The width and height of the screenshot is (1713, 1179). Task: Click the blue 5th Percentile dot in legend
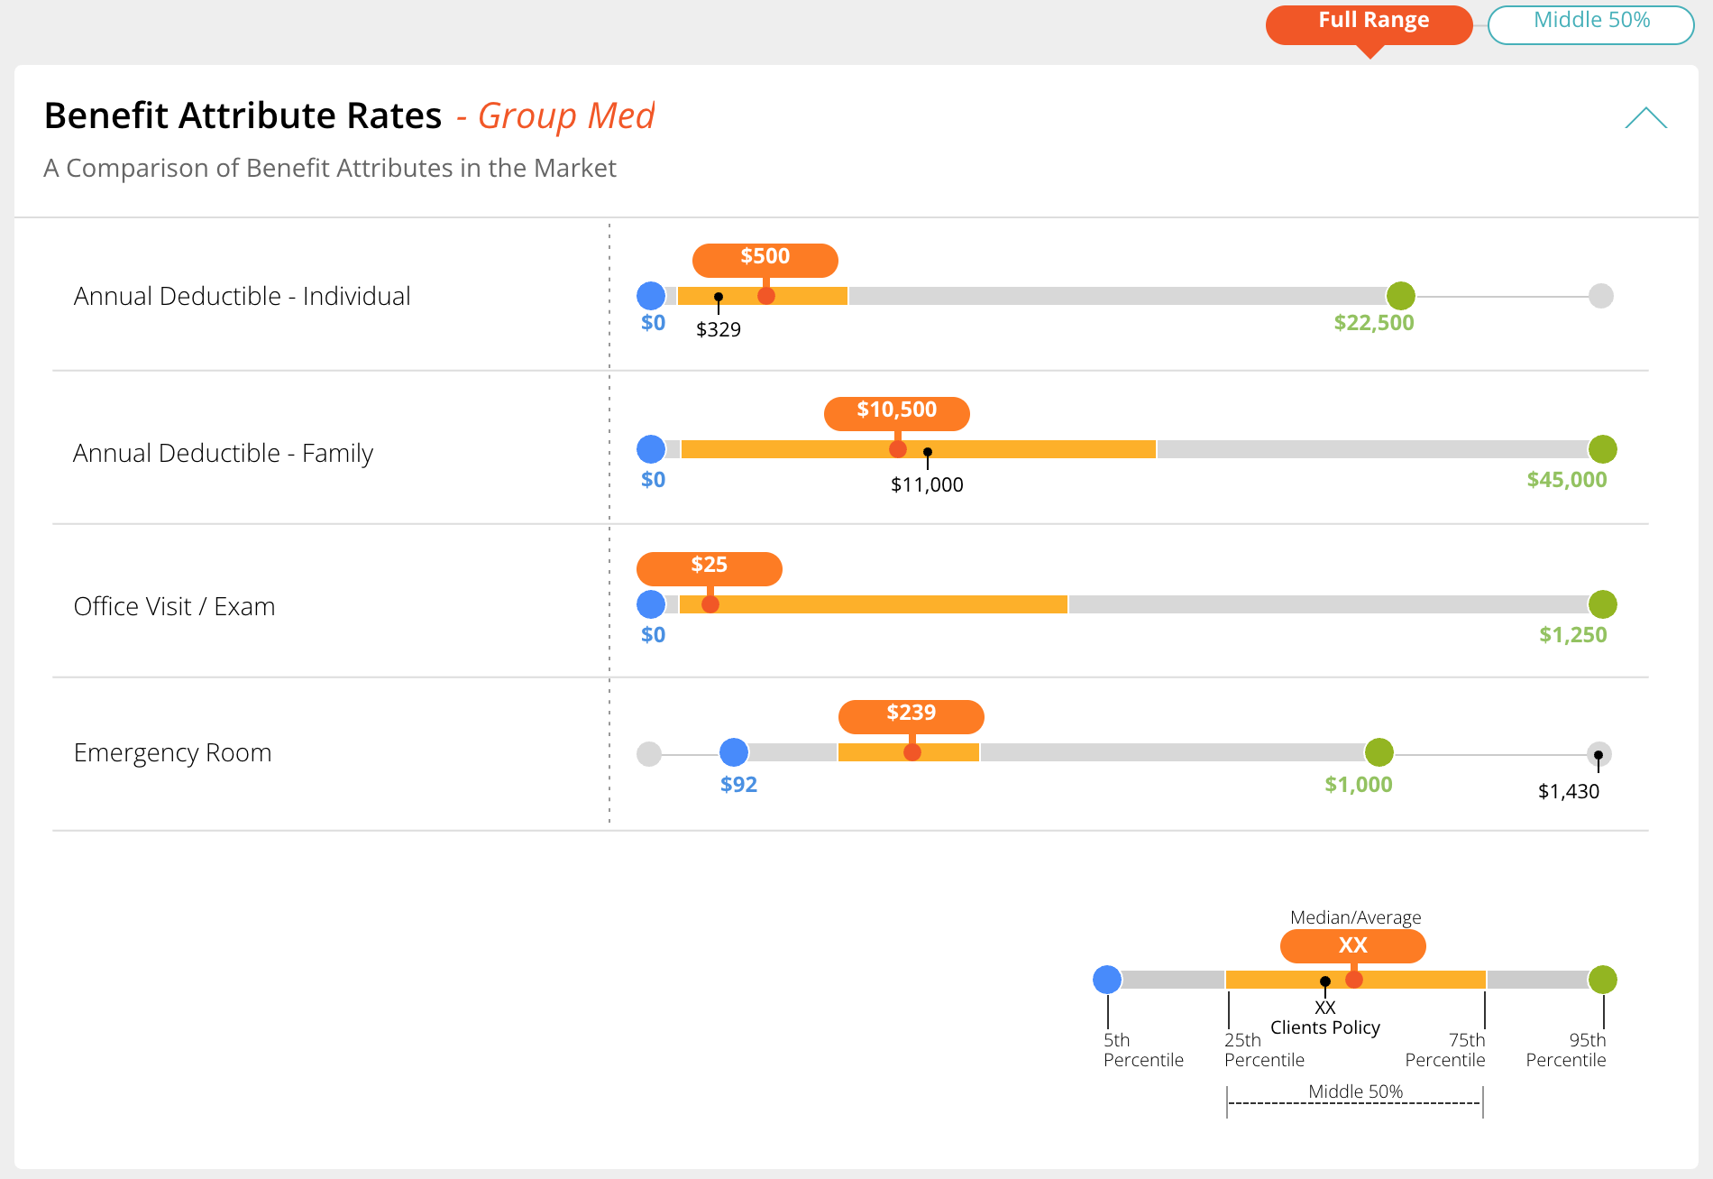pyautogui.click(x=1107, y=979)
